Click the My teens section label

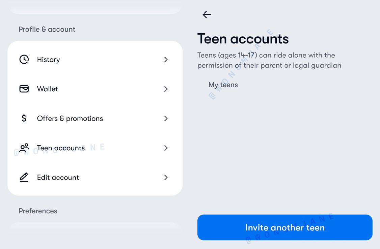[x=223, y=85]
